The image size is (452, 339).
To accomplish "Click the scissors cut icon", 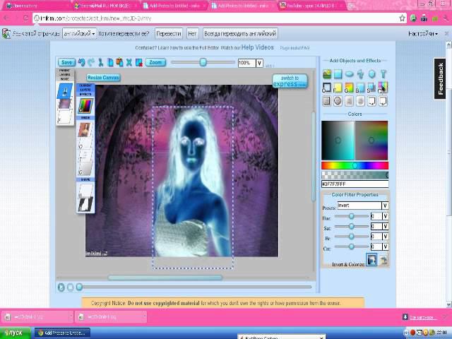I will tap(101, 63).
